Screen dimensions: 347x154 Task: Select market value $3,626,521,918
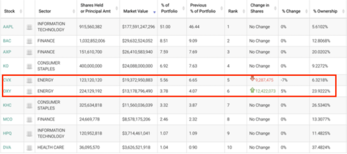(136, 148)
